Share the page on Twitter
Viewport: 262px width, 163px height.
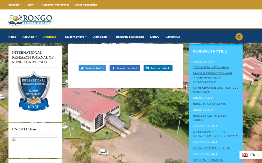click(x=92, y=68)
